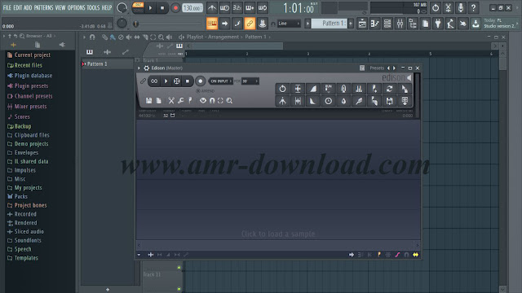Image resolution: width=522 pixels, height=293 pixels.
Task: Click the microphone recording icon
Action: click(x=460, y=7)
